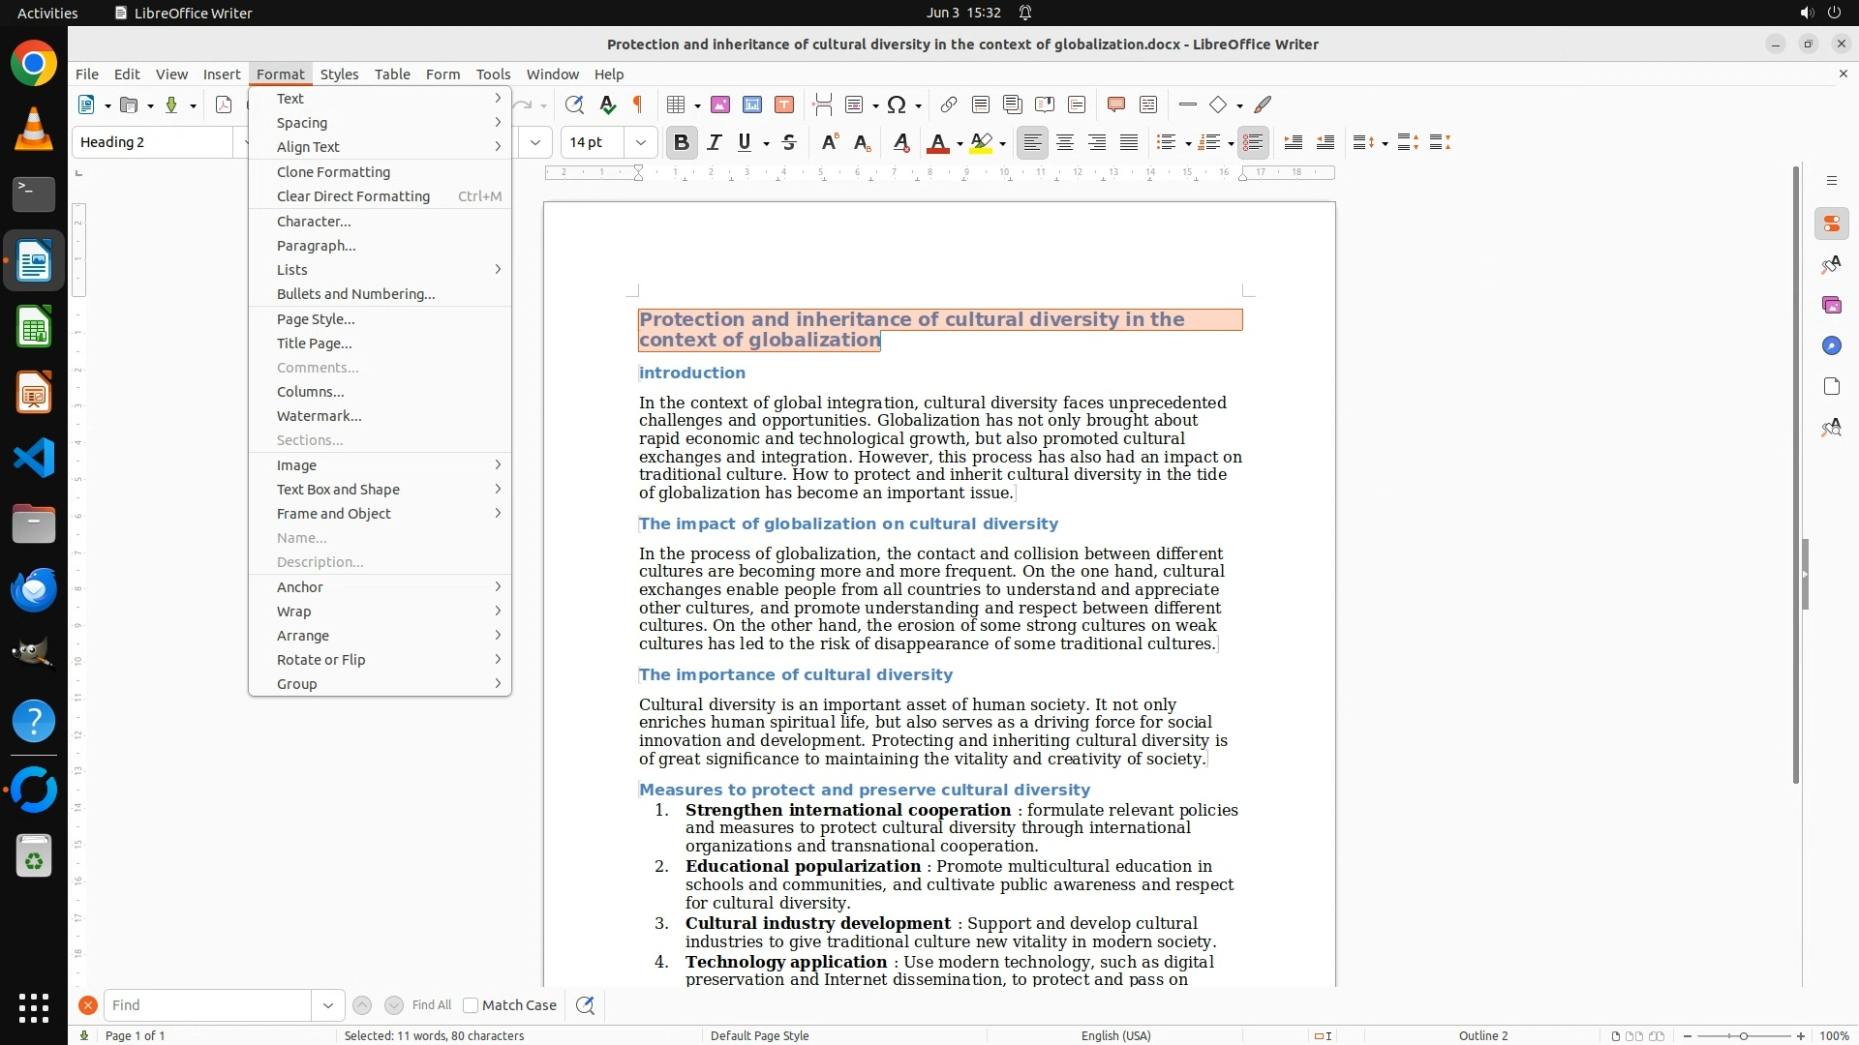Click inside the Find text field
The image size is (1859, 1045).
pos(208,1005)
